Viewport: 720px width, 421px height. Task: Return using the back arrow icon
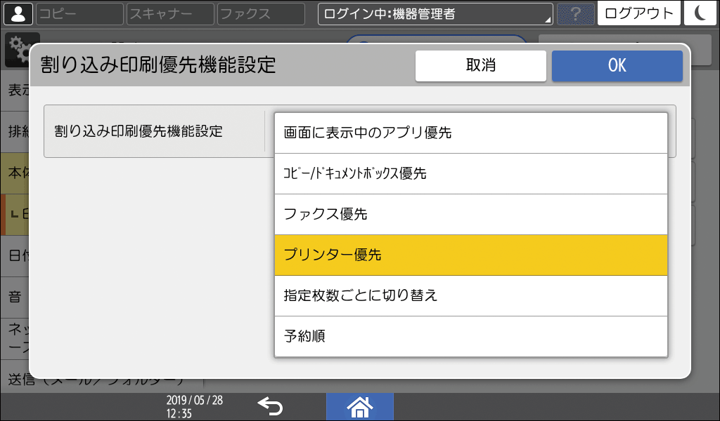272,406
